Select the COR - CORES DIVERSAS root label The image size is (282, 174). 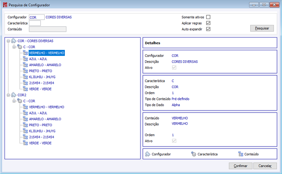click(x=35, y=41)
